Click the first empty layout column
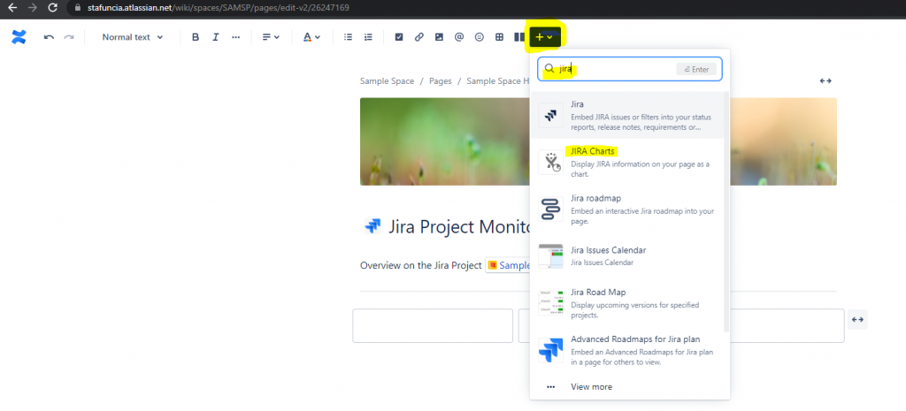Viewport: 906px width, 411px height. point(433,326)
